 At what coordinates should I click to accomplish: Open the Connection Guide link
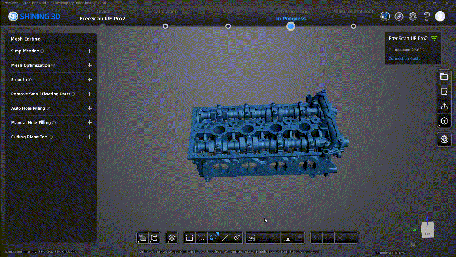[x=404, y=58]
